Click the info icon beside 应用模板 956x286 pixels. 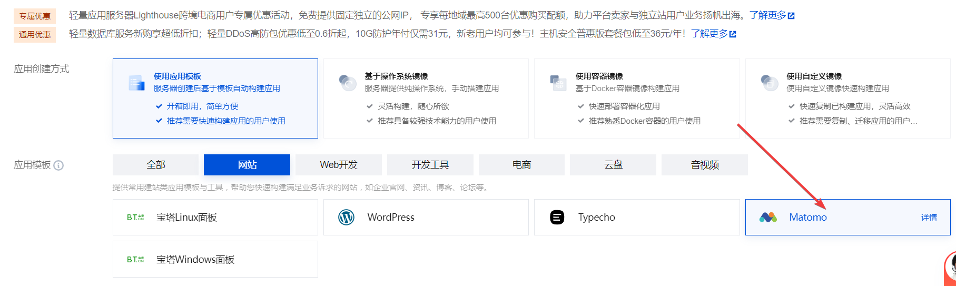(58, 165)
